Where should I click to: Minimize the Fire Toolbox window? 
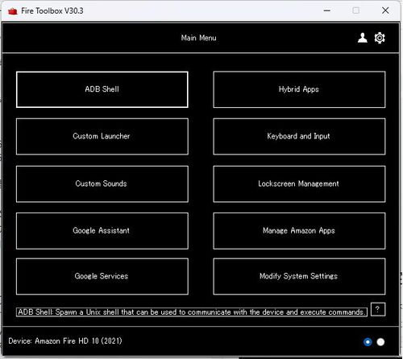click(x=327, y=10)
